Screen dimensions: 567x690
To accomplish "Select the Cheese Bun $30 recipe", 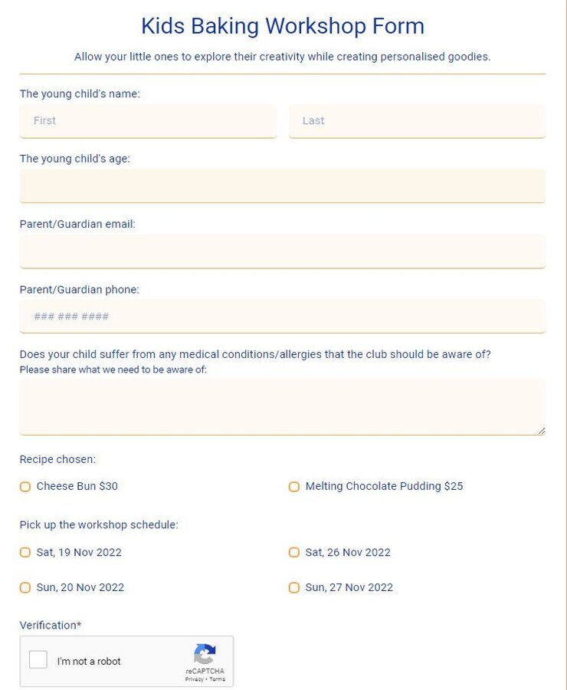I will [25, 486].
